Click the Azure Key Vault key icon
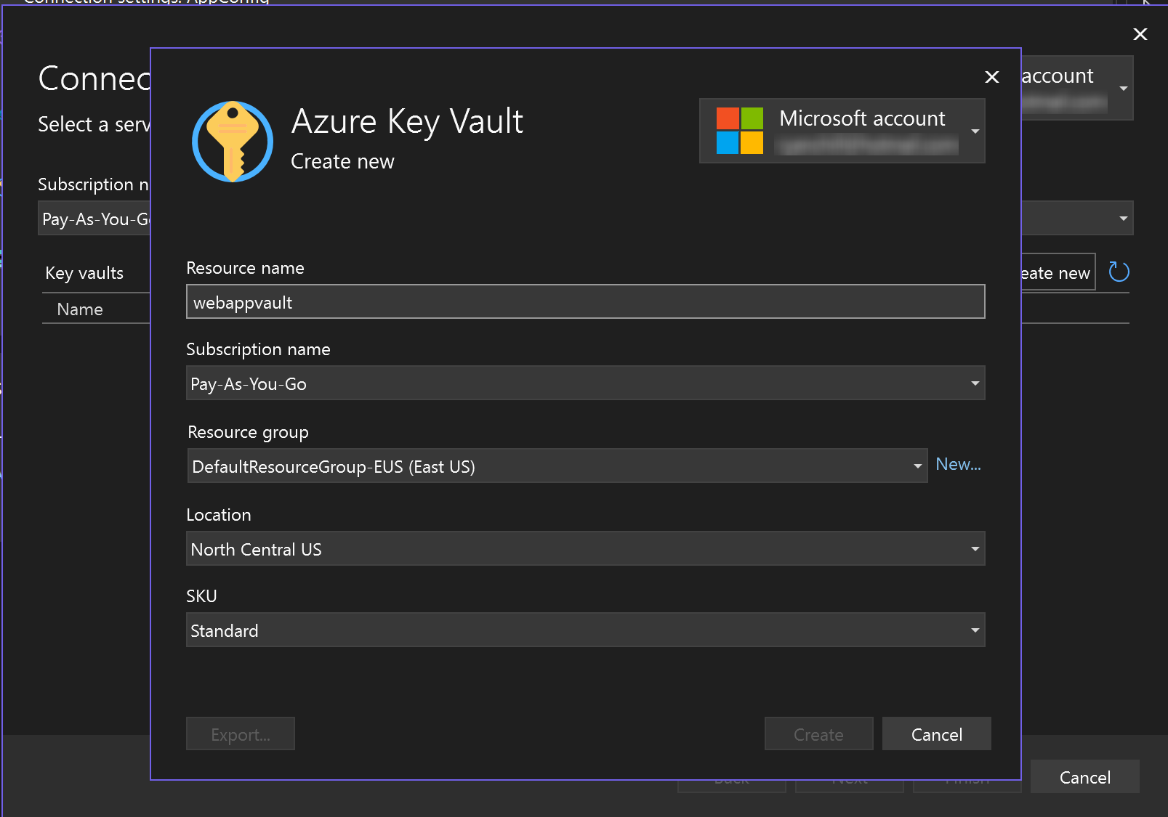1168x817 pixels. click(233, 142)
